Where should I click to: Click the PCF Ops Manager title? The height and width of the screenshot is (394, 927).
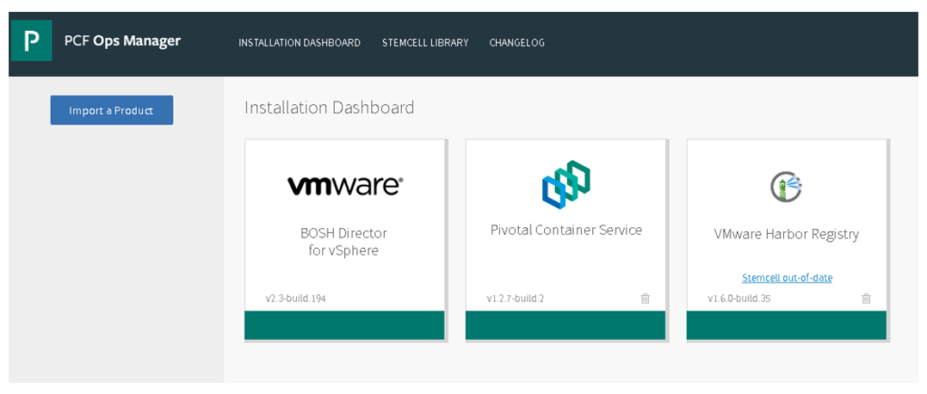(x=122, y=42)
